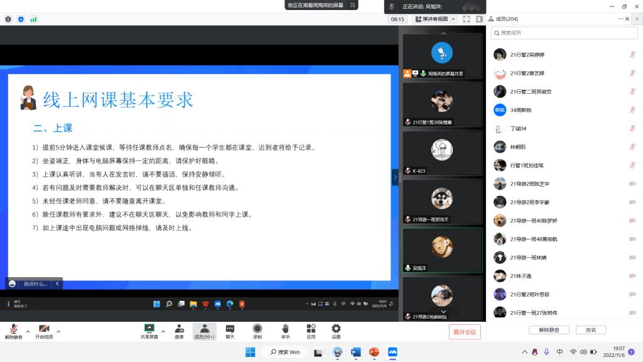Viewport: 643px width, 362px height.
Task: Click the red 离开会议 button
Action: click(465, 332)
